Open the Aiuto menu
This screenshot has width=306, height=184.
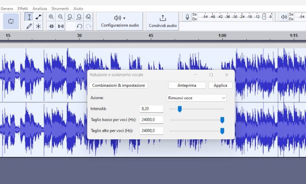(78, 9)
